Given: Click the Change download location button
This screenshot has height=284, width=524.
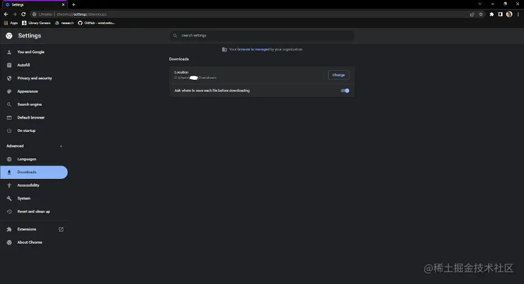Looking at the screenshot, I should pos(339,75).
